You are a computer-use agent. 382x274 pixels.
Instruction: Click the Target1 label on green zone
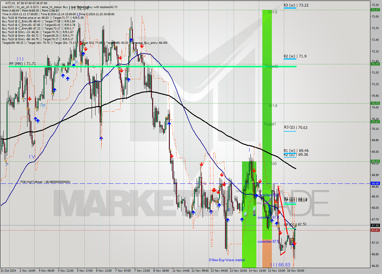270,124
